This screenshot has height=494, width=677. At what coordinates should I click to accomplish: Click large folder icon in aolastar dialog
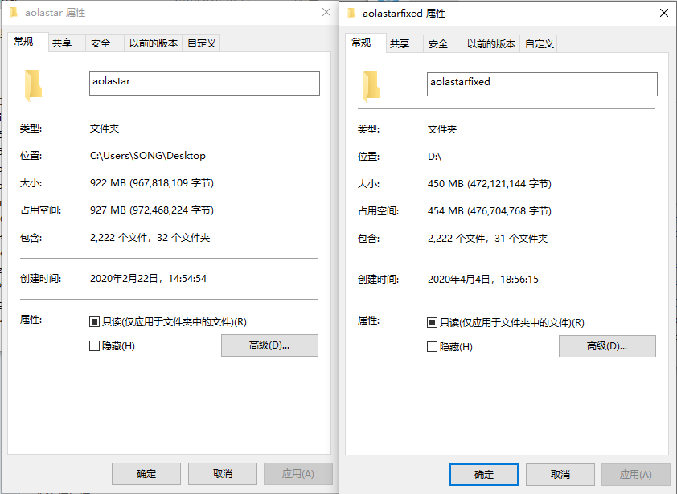(x=33, y=85)
